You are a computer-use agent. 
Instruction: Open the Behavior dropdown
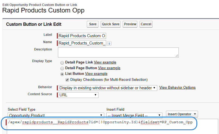coord(107,88)
